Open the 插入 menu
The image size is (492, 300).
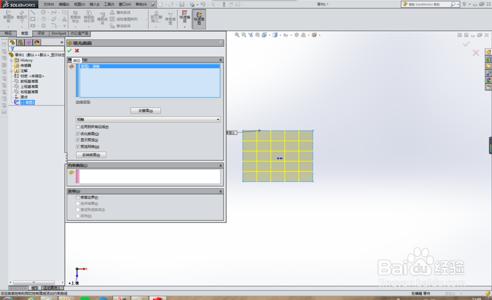[x=94, y=4]
